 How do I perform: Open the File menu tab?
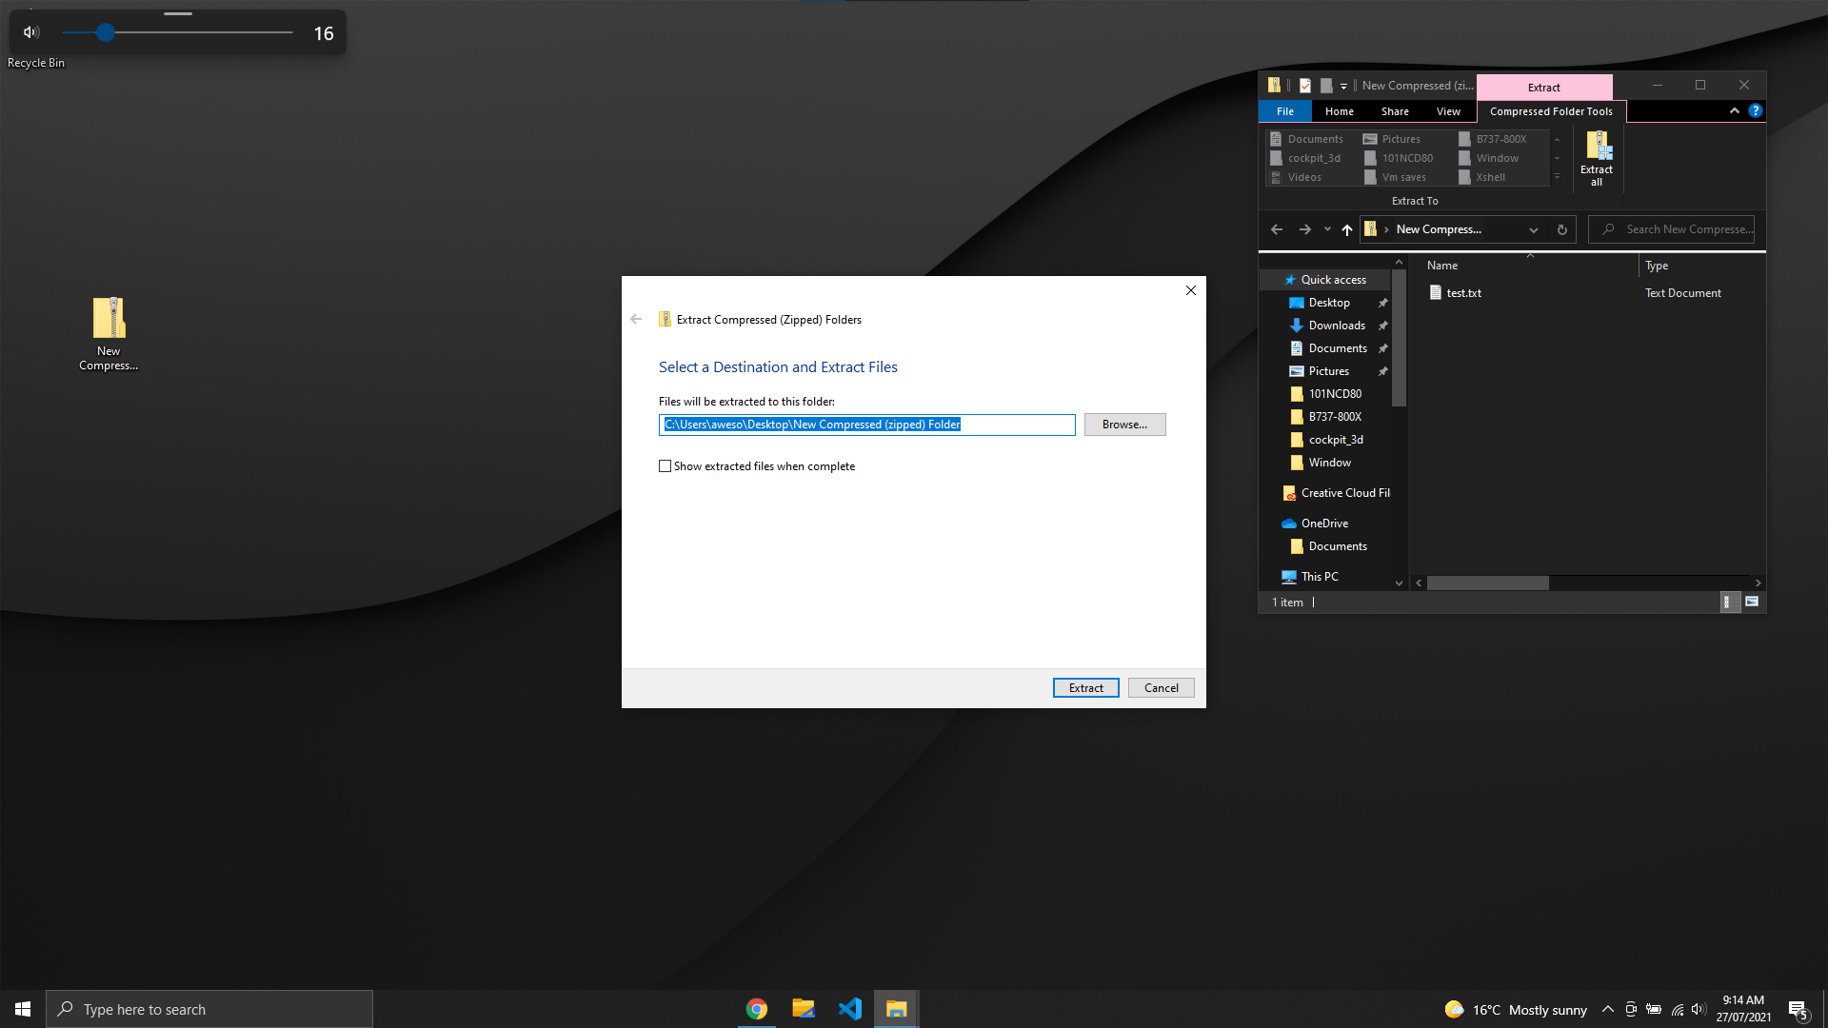(x=1285, y=111)
